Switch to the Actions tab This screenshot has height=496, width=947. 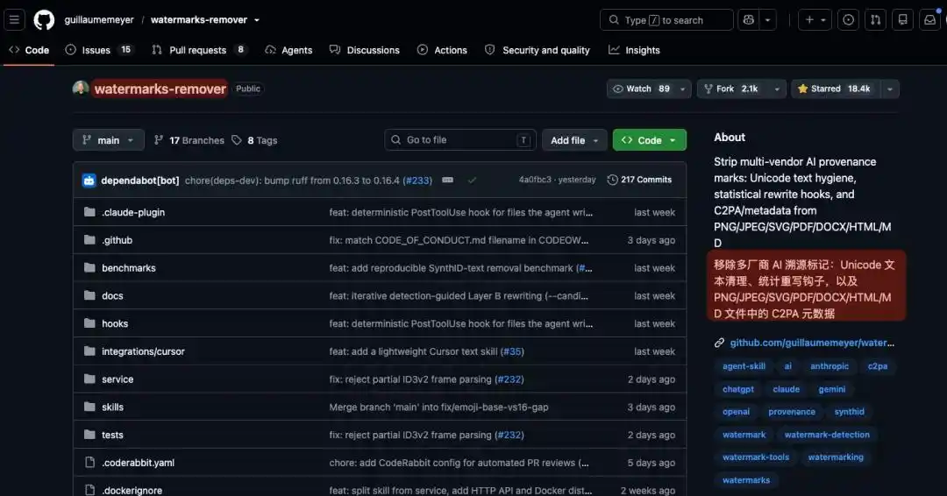442,50
